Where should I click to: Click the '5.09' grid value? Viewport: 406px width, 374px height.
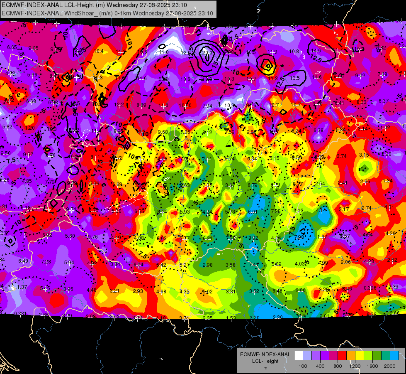276,264
